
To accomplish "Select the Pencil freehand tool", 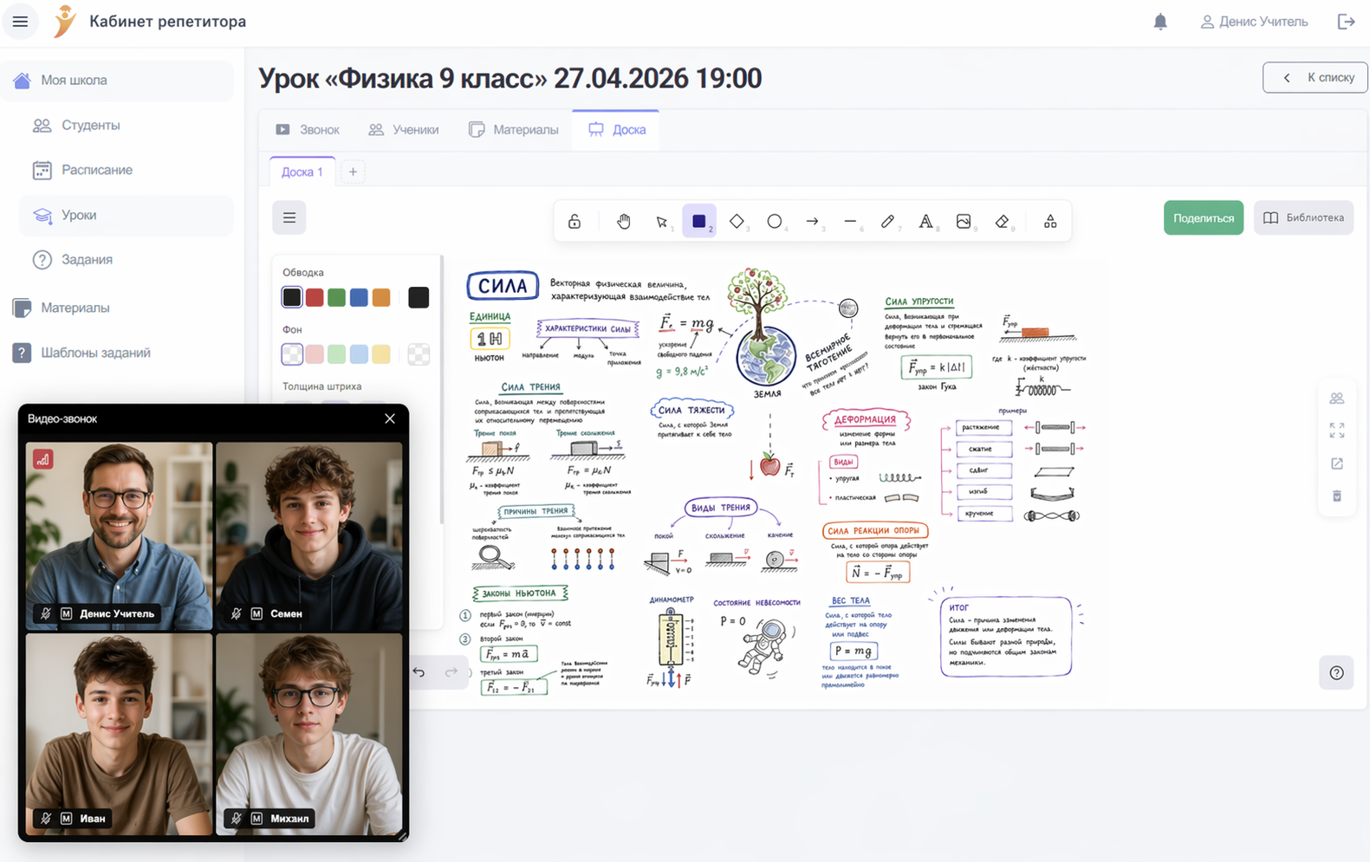I will pyautogui.click(x=888, y=222).
